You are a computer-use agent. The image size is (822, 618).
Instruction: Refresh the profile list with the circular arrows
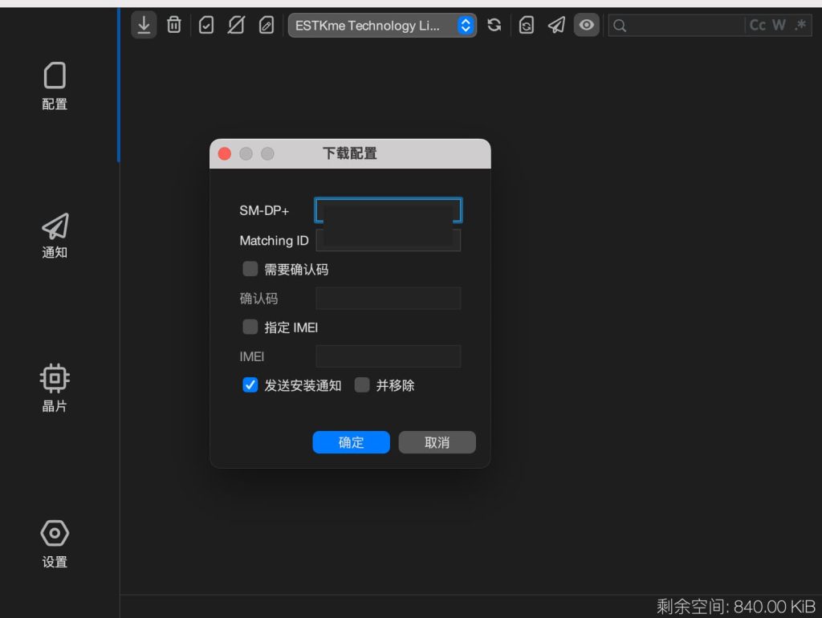pos(494,24)
